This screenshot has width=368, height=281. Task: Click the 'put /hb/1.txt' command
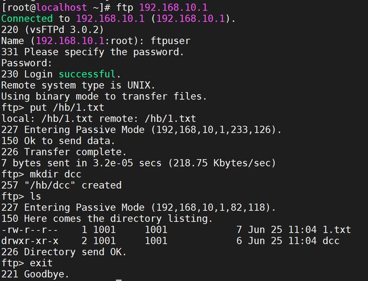coord(67,107)
